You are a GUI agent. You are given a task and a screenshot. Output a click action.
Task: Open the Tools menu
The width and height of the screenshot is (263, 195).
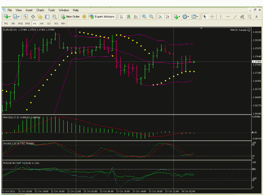(x=51, y=10)
